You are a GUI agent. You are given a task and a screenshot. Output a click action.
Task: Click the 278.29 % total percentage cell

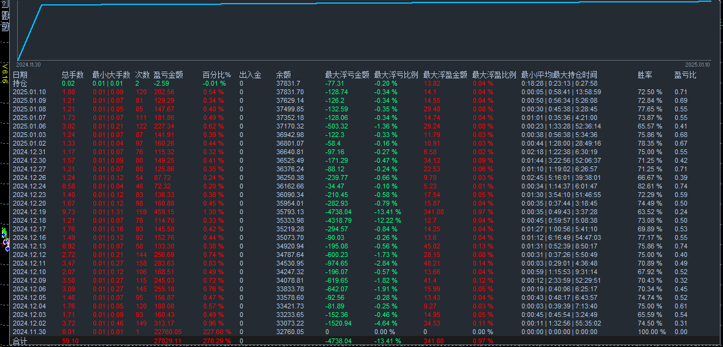[217, 341]
